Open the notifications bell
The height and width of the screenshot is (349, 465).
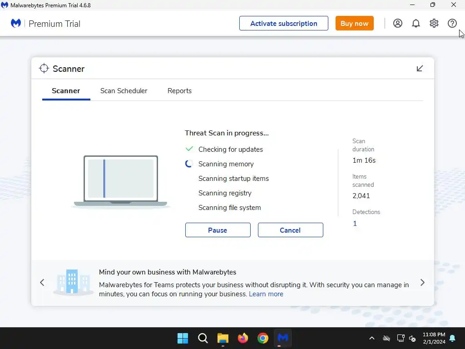416,24
